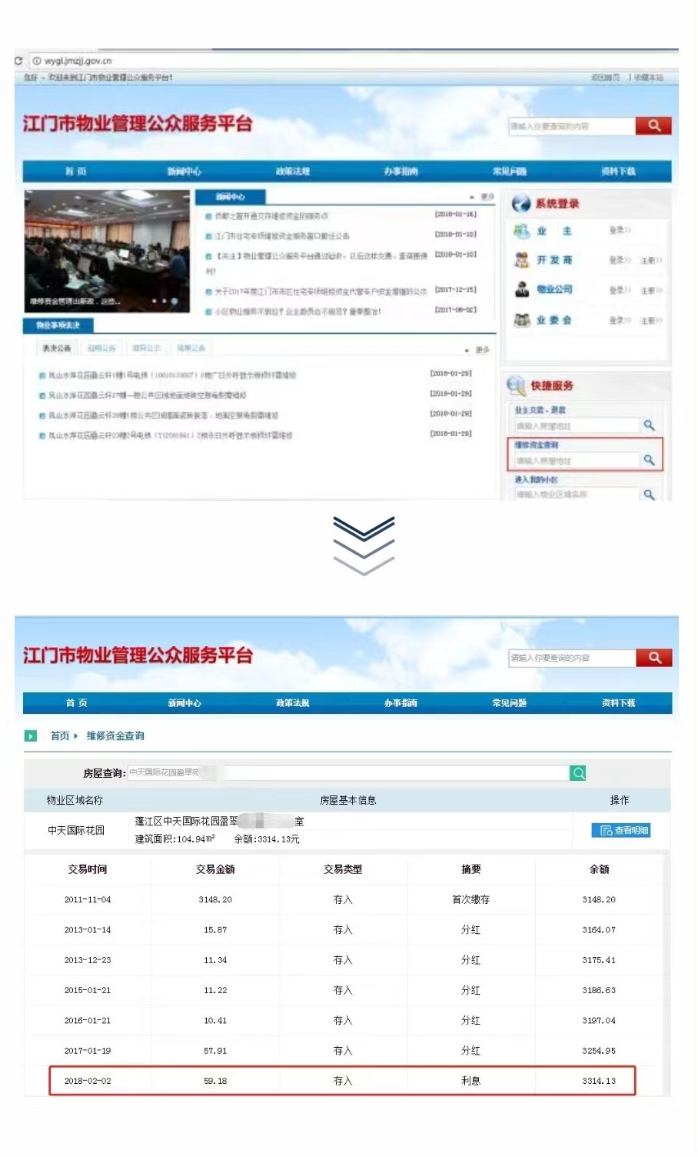Click the 59.18 transaction amount cell
698x1157 pixels.
tap(215, 1081)
